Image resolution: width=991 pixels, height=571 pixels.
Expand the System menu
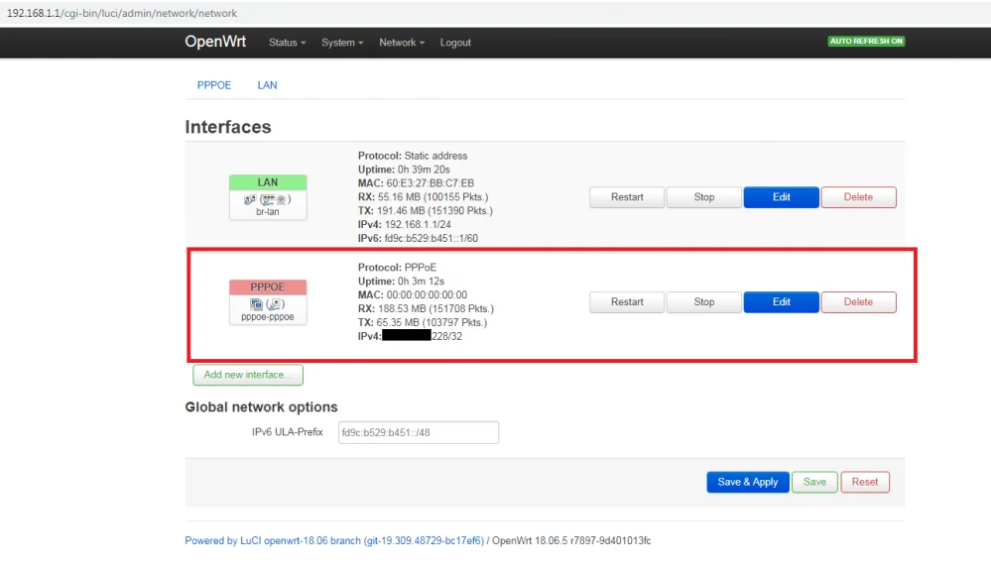(342, 43)
